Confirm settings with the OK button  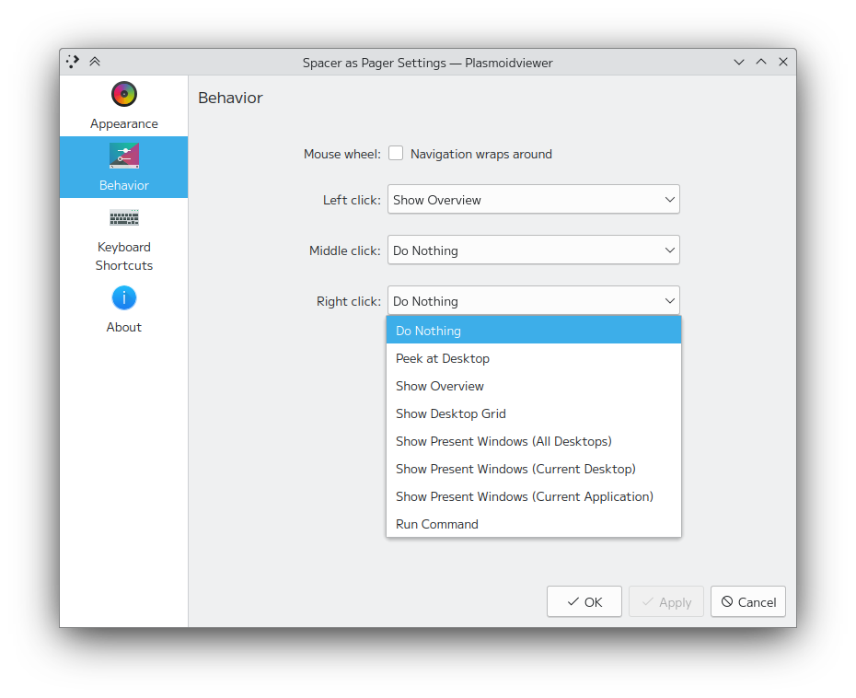point(584,602)
